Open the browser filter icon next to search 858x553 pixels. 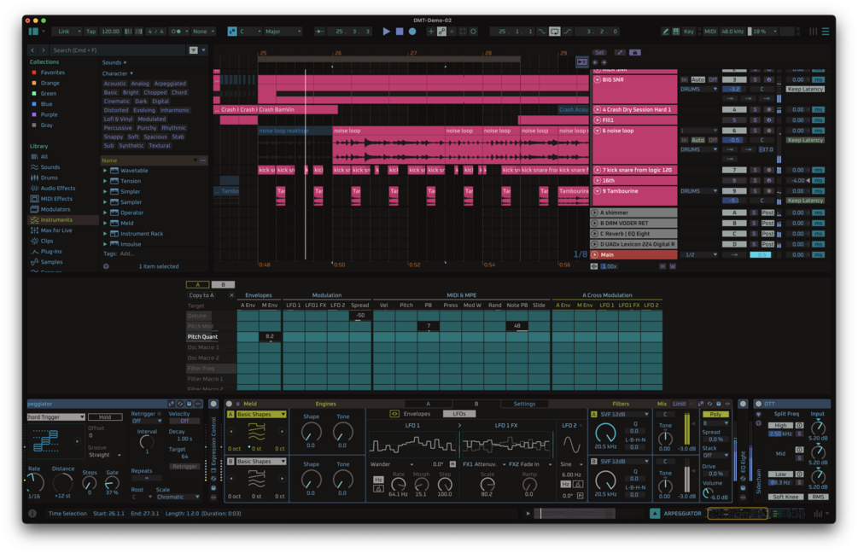pos(193,49)
